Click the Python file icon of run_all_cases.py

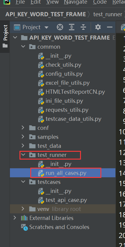tap(41, 173)
